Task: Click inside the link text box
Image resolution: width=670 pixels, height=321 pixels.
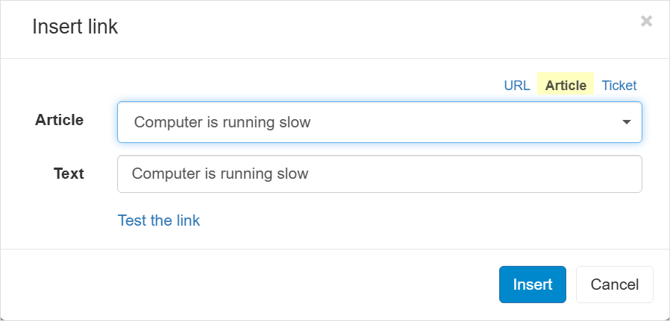Action: point(379,174)
